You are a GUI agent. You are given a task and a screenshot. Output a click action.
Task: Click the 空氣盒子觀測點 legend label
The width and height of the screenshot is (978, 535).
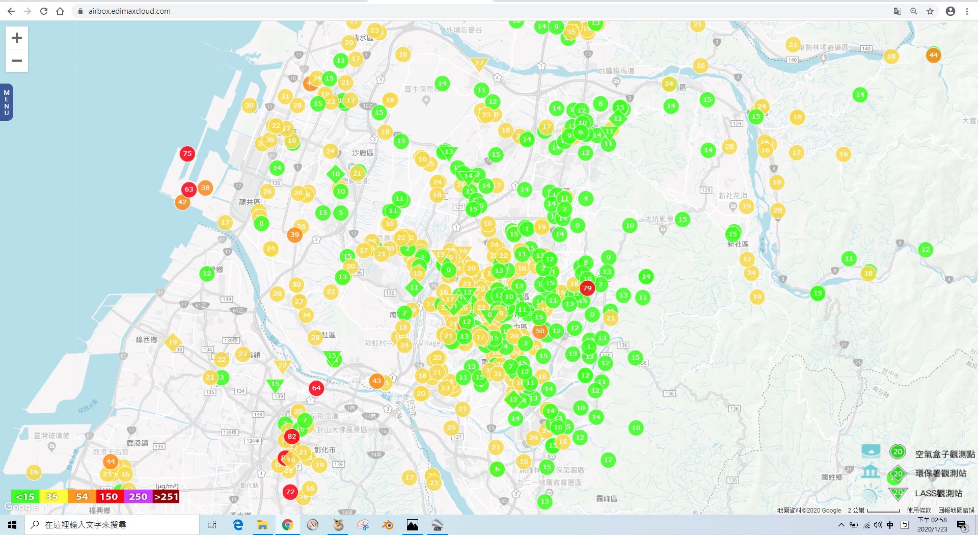[x=945, y=454]
